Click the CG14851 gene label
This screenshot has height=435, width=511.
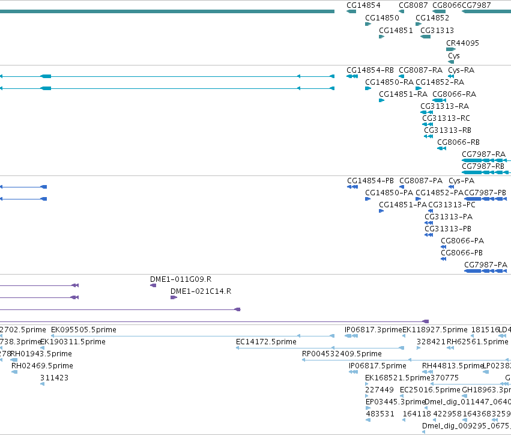(x=396, y=31)
